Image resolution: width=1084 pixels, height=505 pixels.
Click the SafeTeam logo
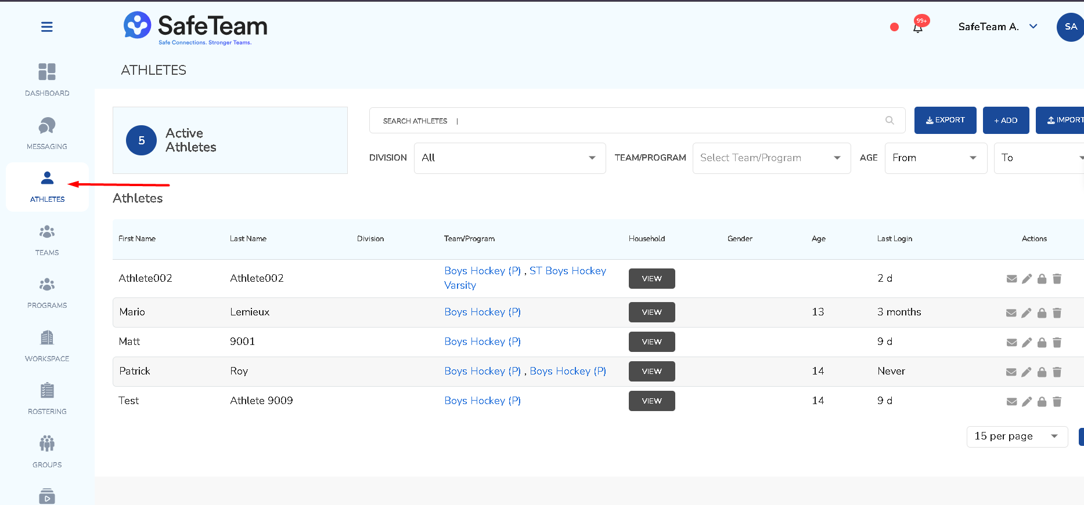[x=195, y=27]
